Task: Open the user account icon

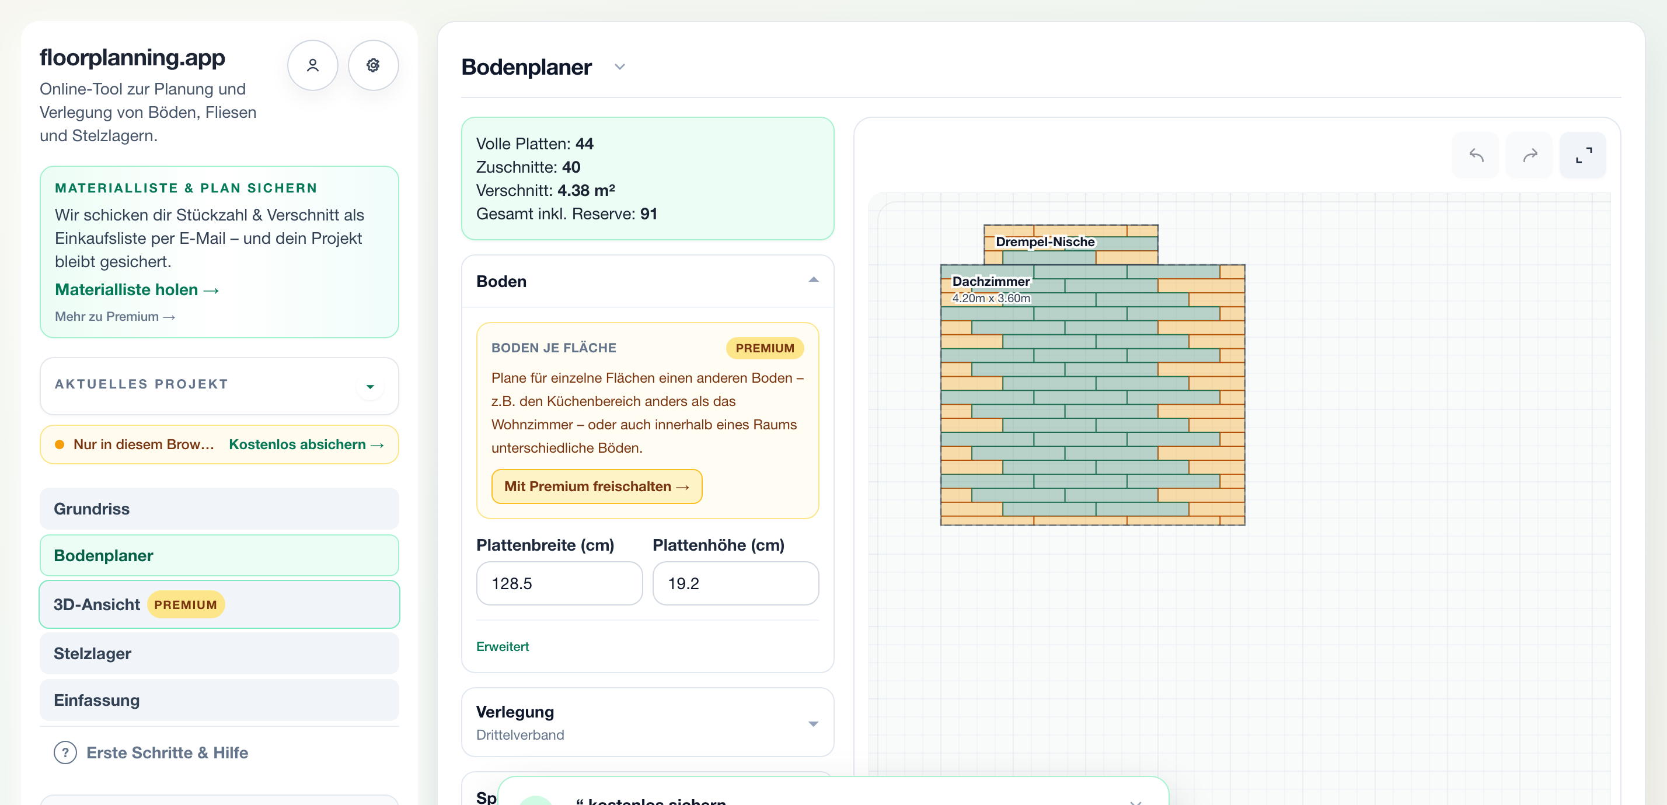Action: [313, 65]
